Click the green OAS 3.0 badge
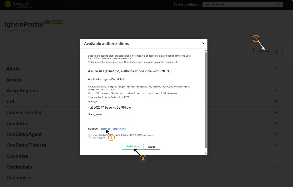 (57, 22)
